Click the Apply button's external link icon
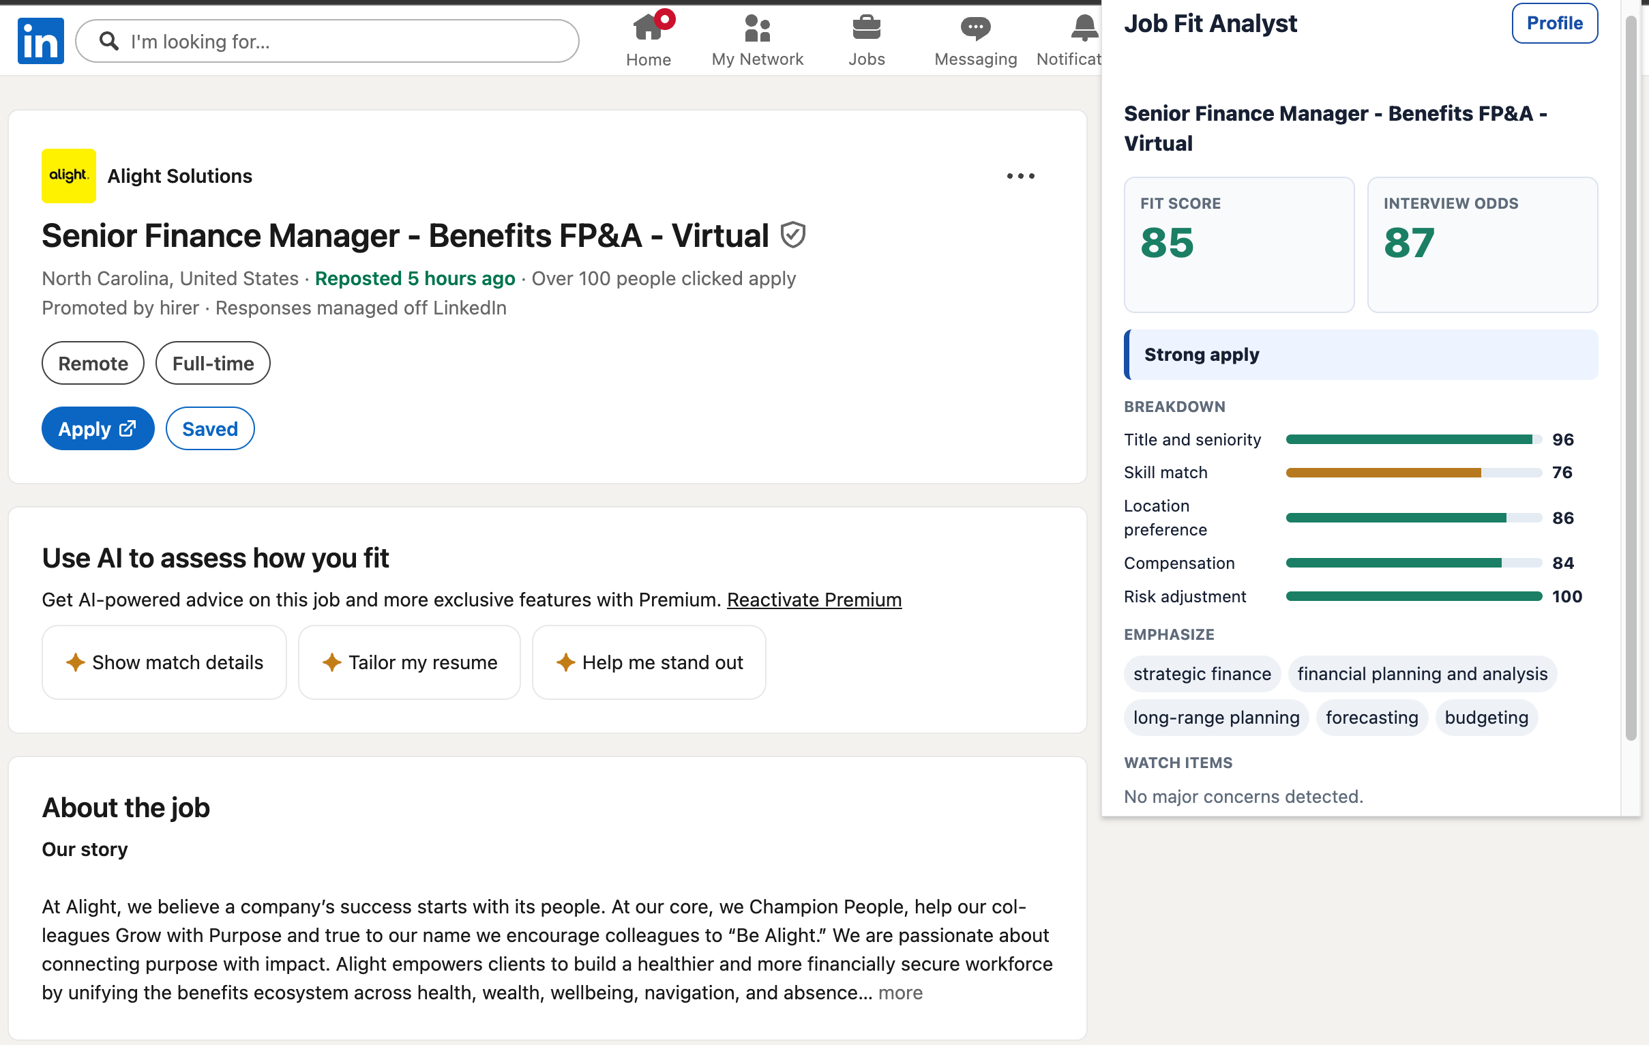This screenshot has height=1045, width=1649. (128, 428)
